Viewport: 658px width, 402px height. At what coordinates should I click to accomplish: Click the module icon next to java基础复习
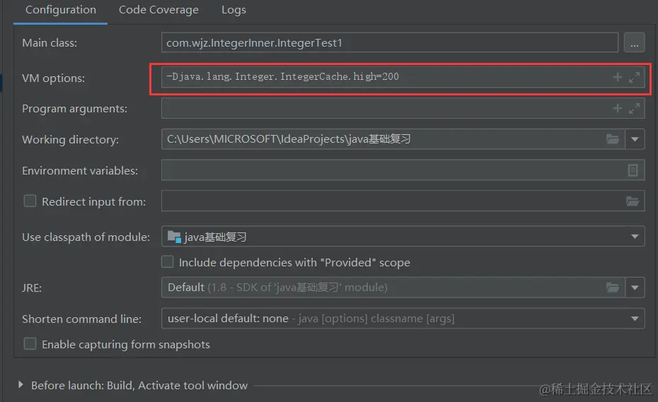(174, 237)
